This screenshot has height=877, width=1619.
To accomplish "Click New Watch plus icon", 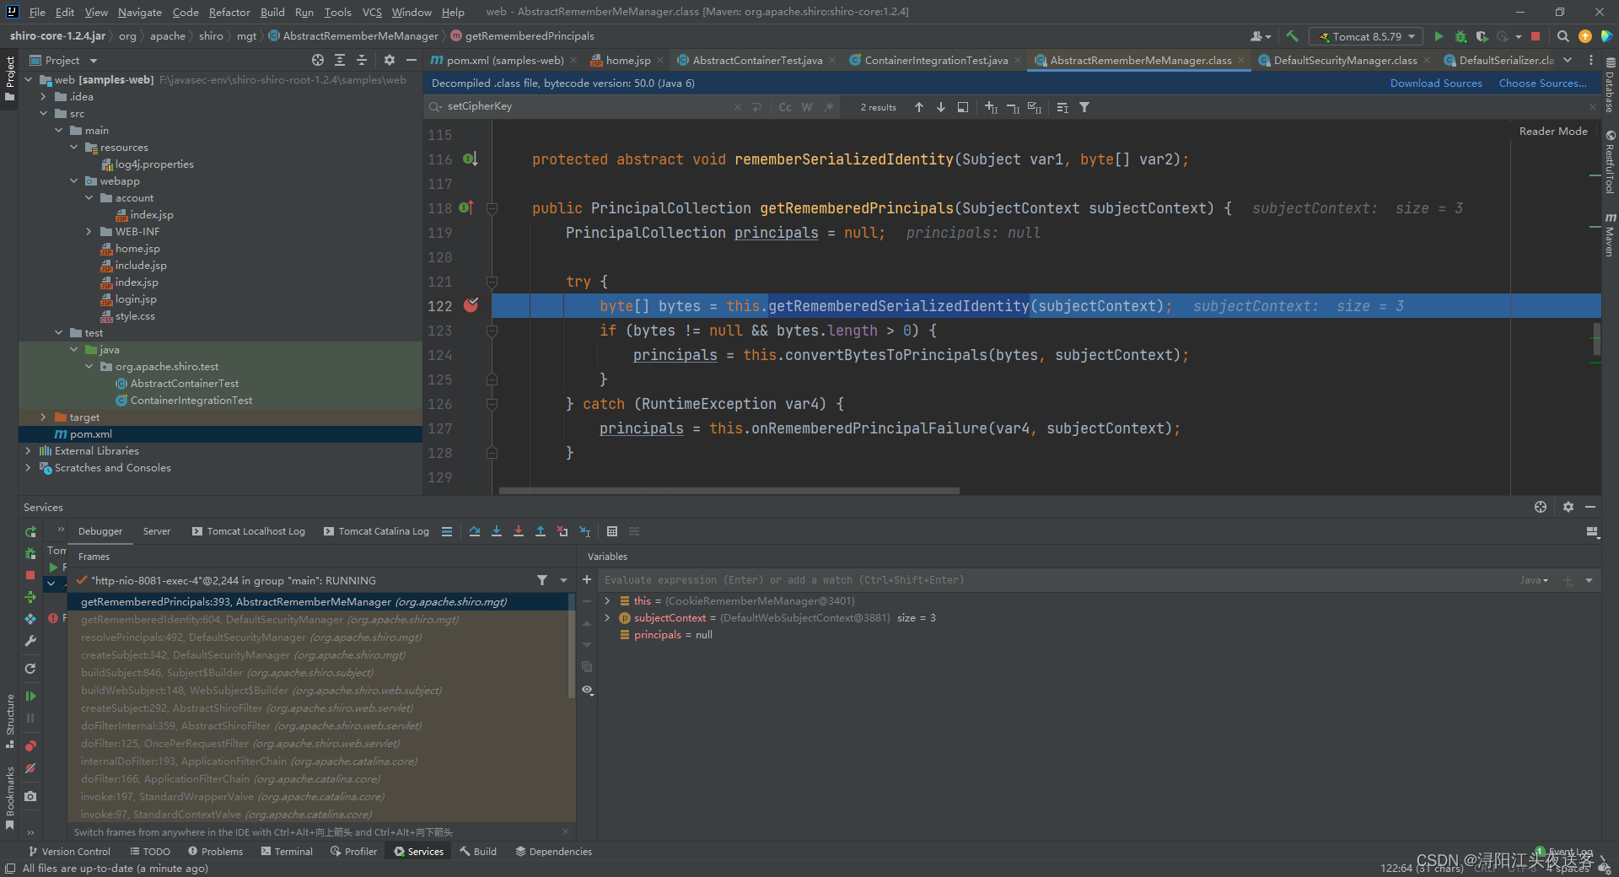I will [x=587, y=579].
